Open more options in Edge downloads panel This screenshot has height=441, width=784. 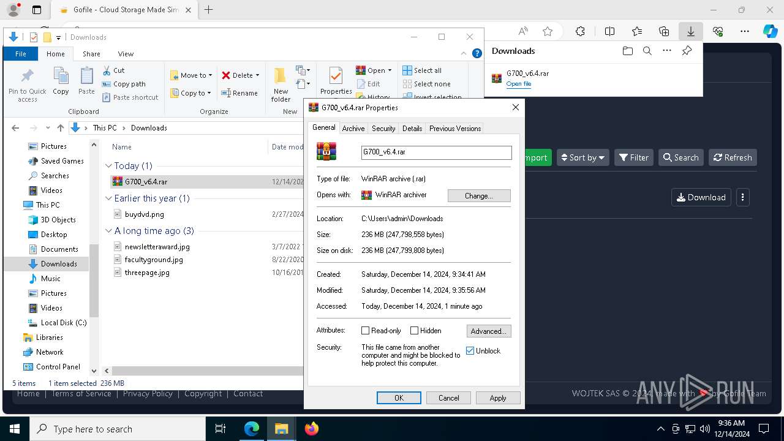pyautogui.click(x=667, y=51)
